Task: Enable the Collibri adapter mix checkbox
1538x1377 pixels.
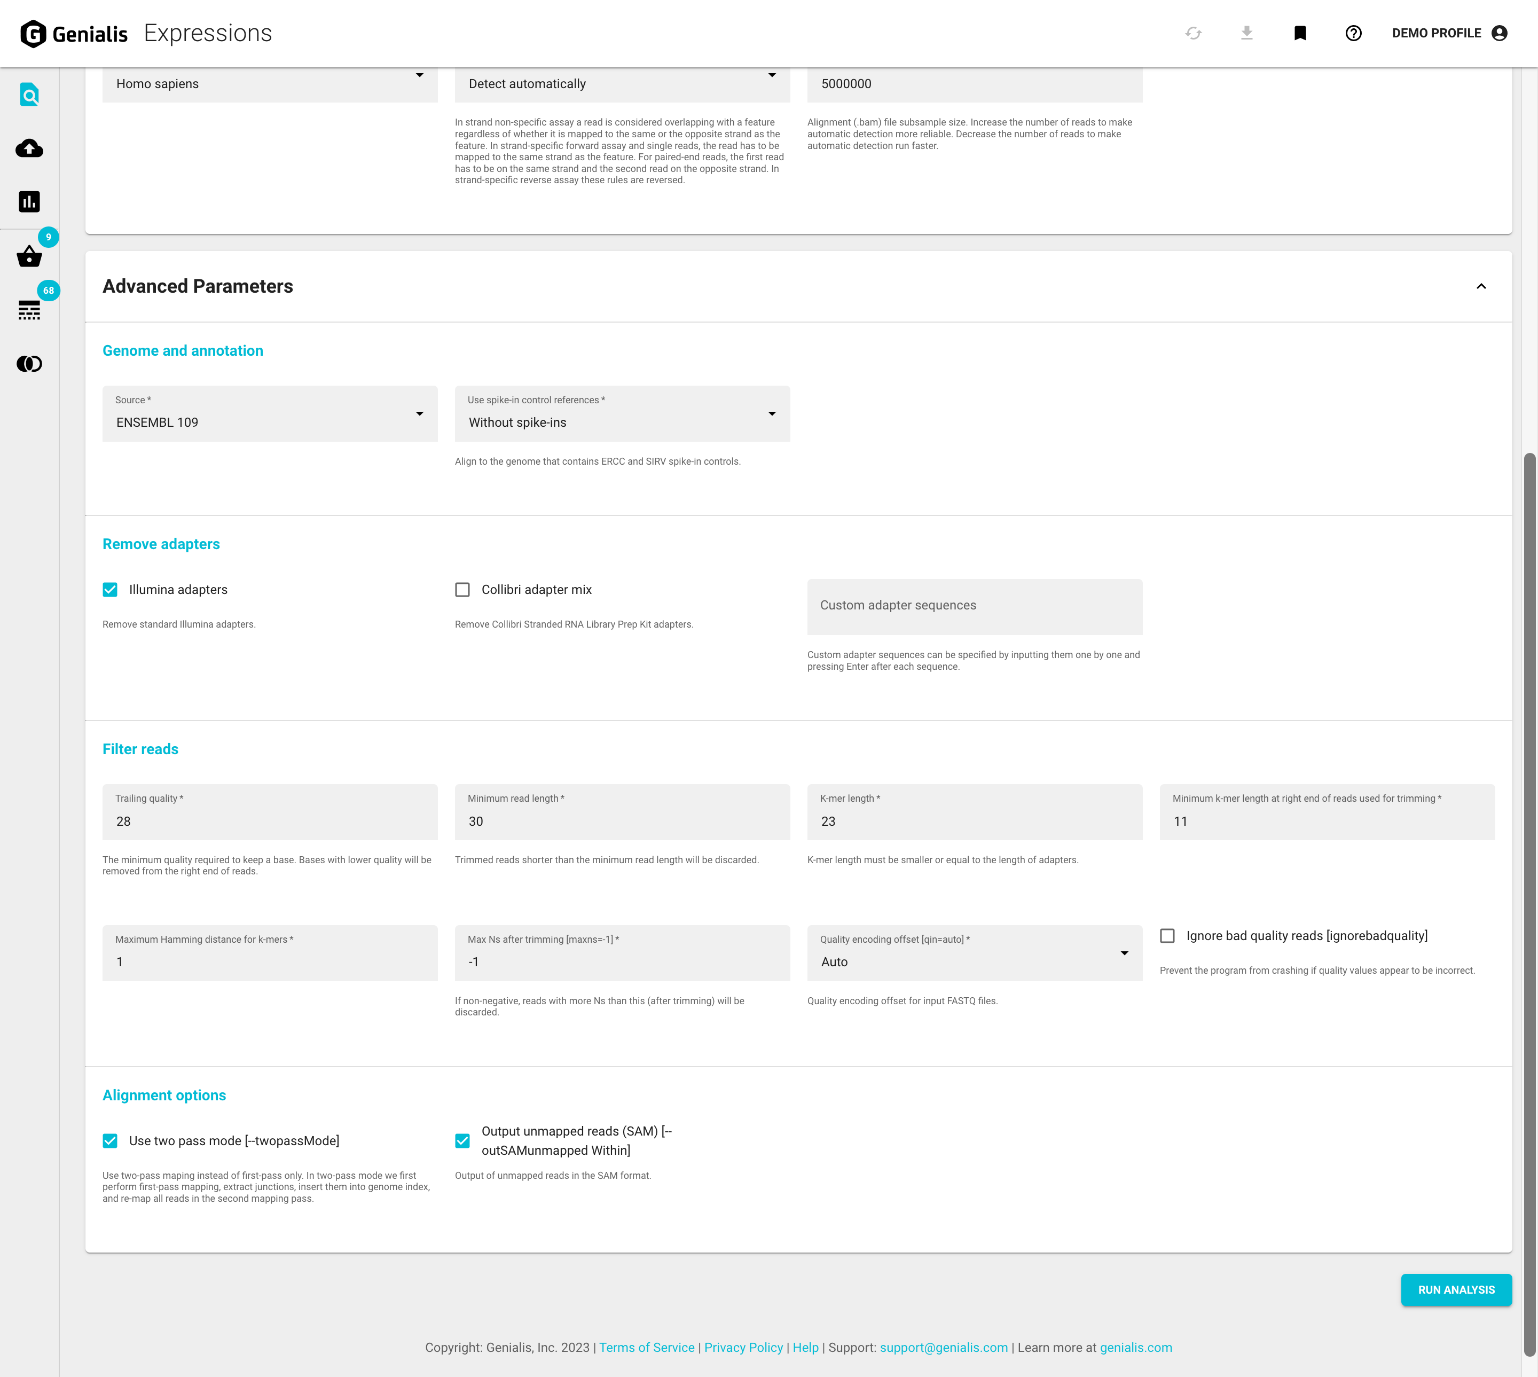Action: (x=462, y=589)
